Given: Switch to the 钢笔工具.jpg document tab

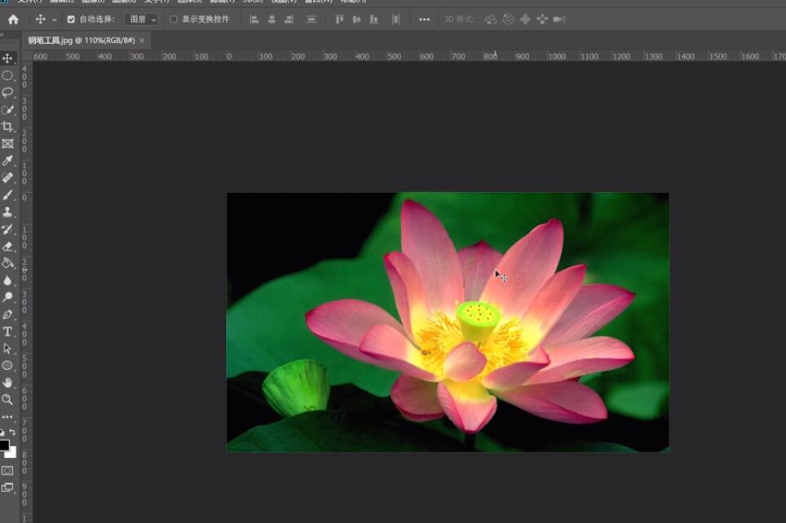Looking at the screenshot, I should (x=82, y=41).
